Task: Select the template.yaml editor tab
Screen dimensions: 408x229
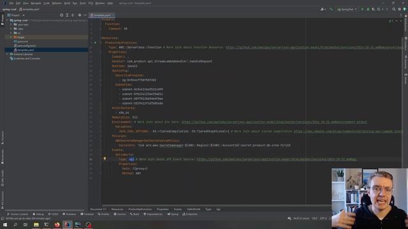Action: click(x=102, y=15)
